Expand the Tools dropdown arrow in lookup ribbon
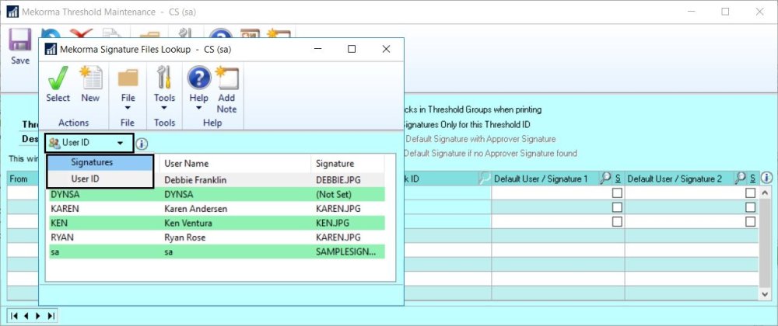The image size is (778, 326). (x=164, y=108)
